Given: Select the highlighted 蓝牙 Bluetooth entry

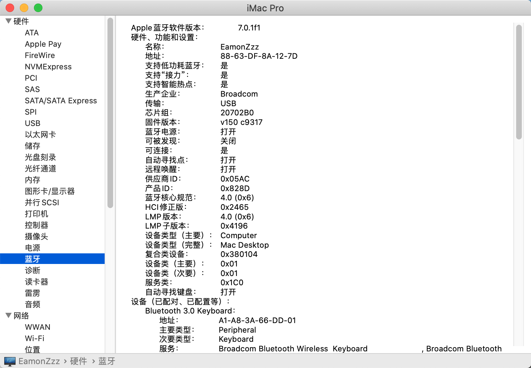Looking at the screenshot, I should point(52,259).
